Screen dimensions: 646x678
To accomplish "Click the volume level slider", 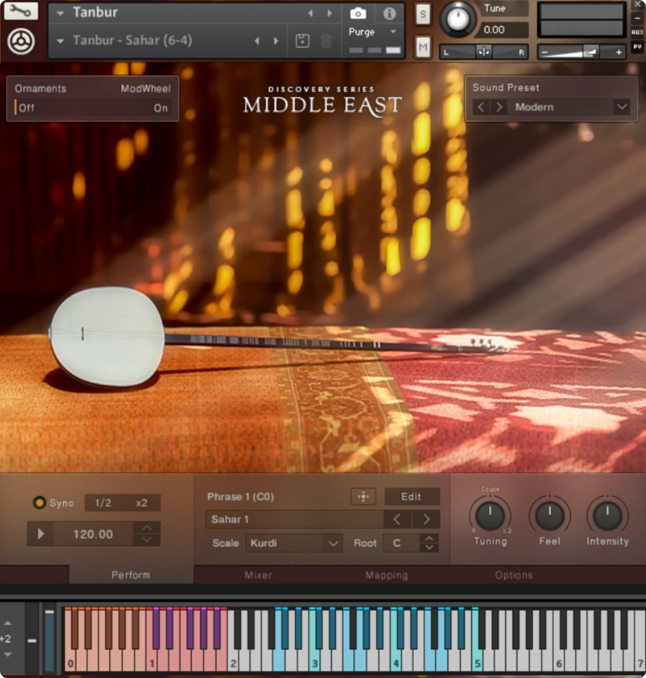I will point(581,52).
